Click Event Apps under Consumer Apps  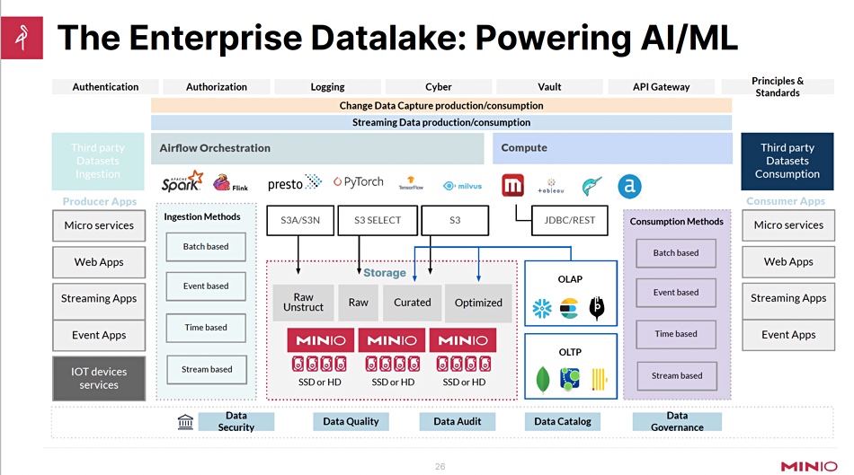[x=788, y=335]
